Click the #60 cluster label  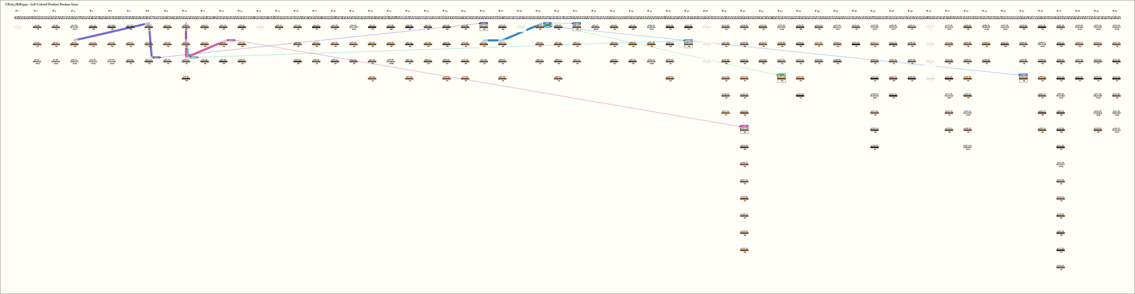(x=1115, y=11)
